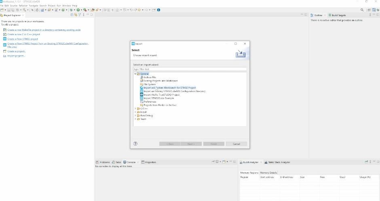Expand the Run/Debug folder in import wizard
The width and height of the screenshot is (380, 201).
point(135,115)
